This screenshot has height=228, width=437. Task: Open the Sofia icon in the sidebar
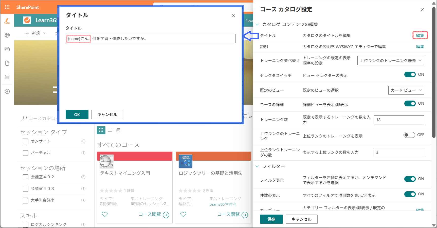(x=7, y=21)
